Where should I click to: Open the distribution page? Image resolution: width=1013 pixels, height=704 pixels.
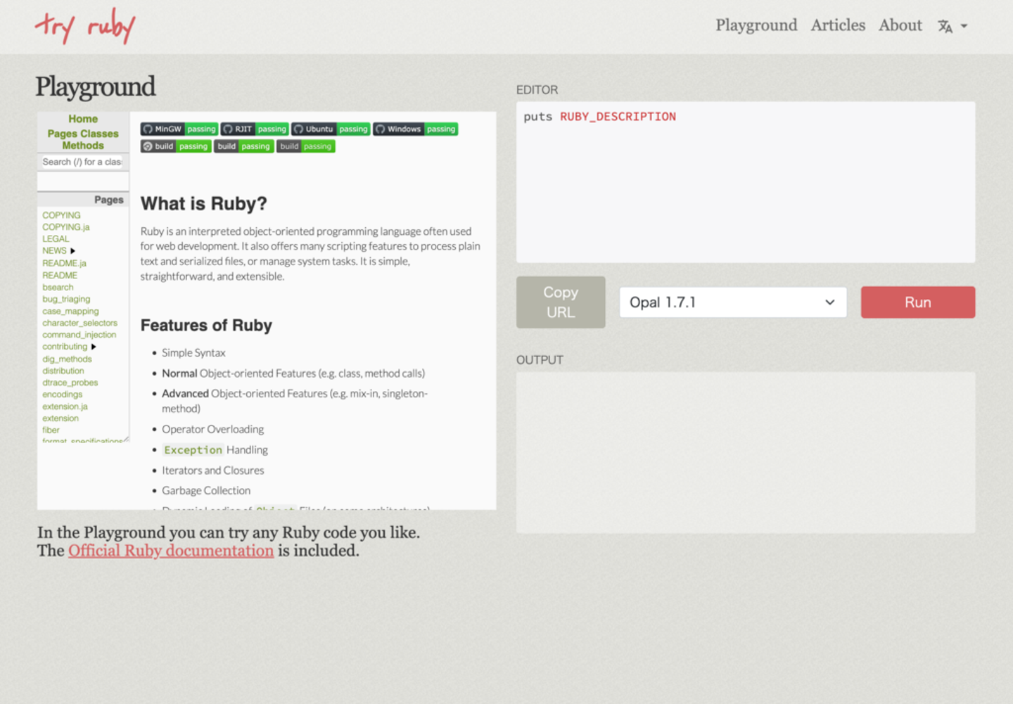coord(63,371)
